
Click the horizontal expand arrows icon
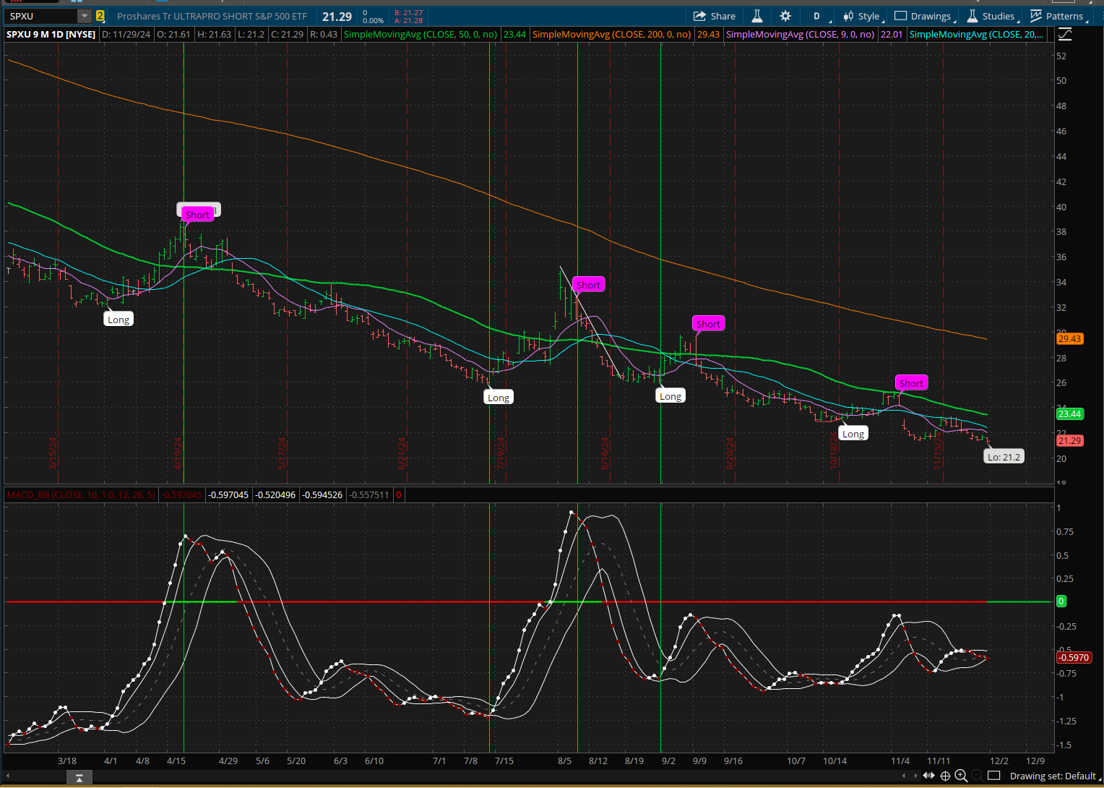click(929, 776)
